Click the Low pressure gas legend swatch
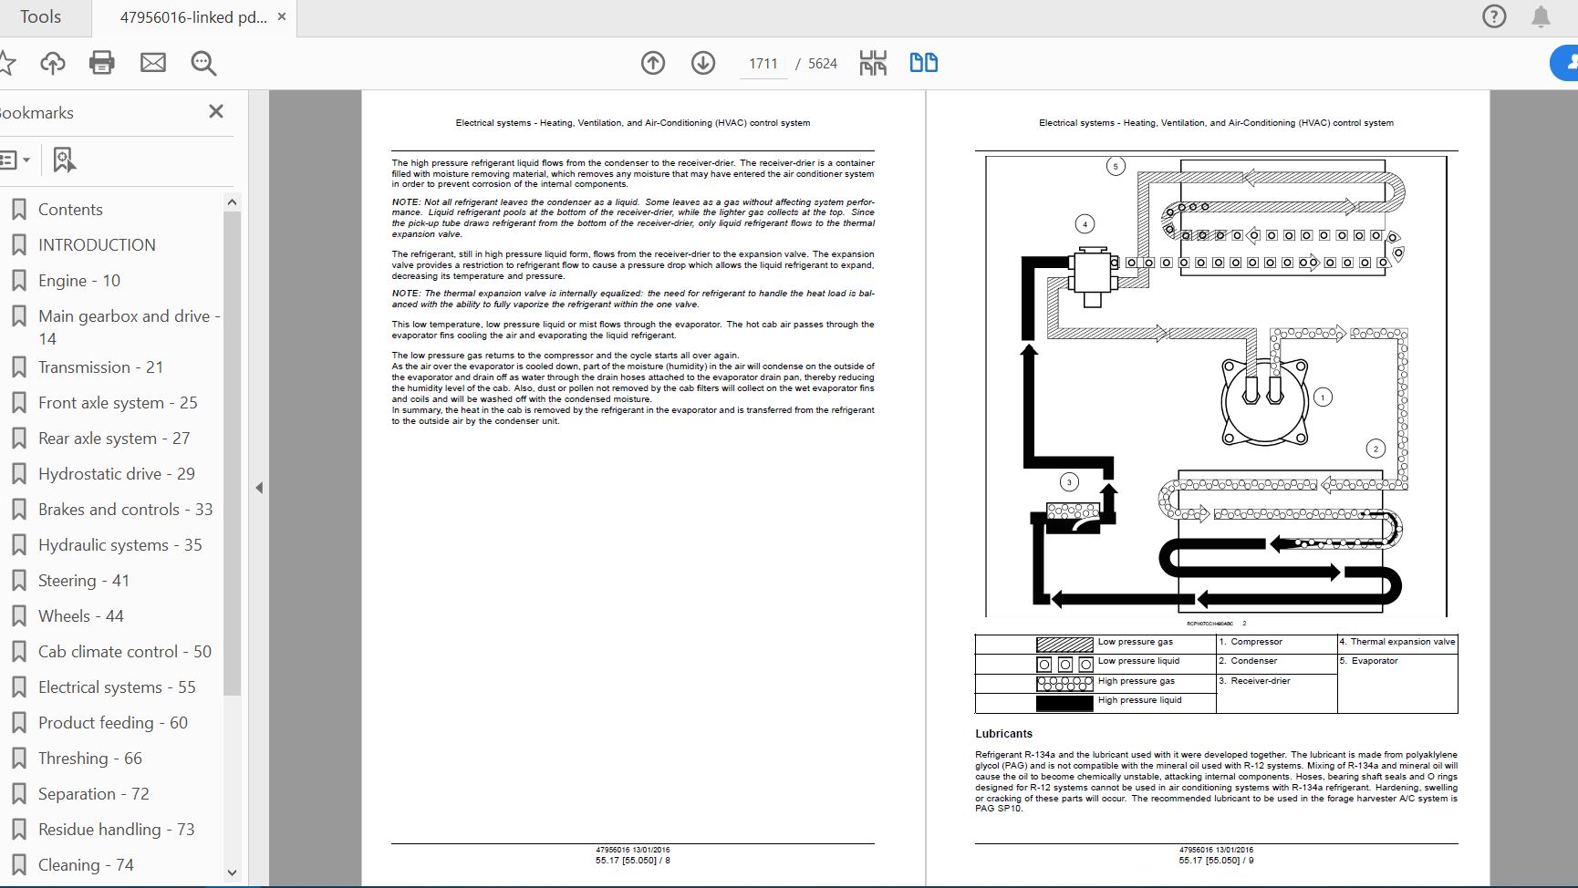Screen dimensions: 1578x888 pos(1064,645)
